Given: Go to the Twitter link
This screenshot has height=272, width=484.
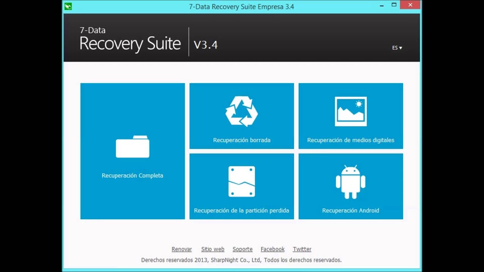Looking at the screenshot, I should point(302,249).
